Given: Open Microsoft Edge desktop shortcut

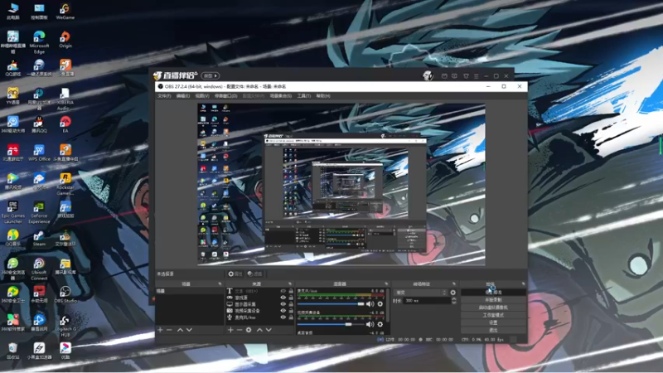Looking at the screenshot, I should (x=39, y=42).
